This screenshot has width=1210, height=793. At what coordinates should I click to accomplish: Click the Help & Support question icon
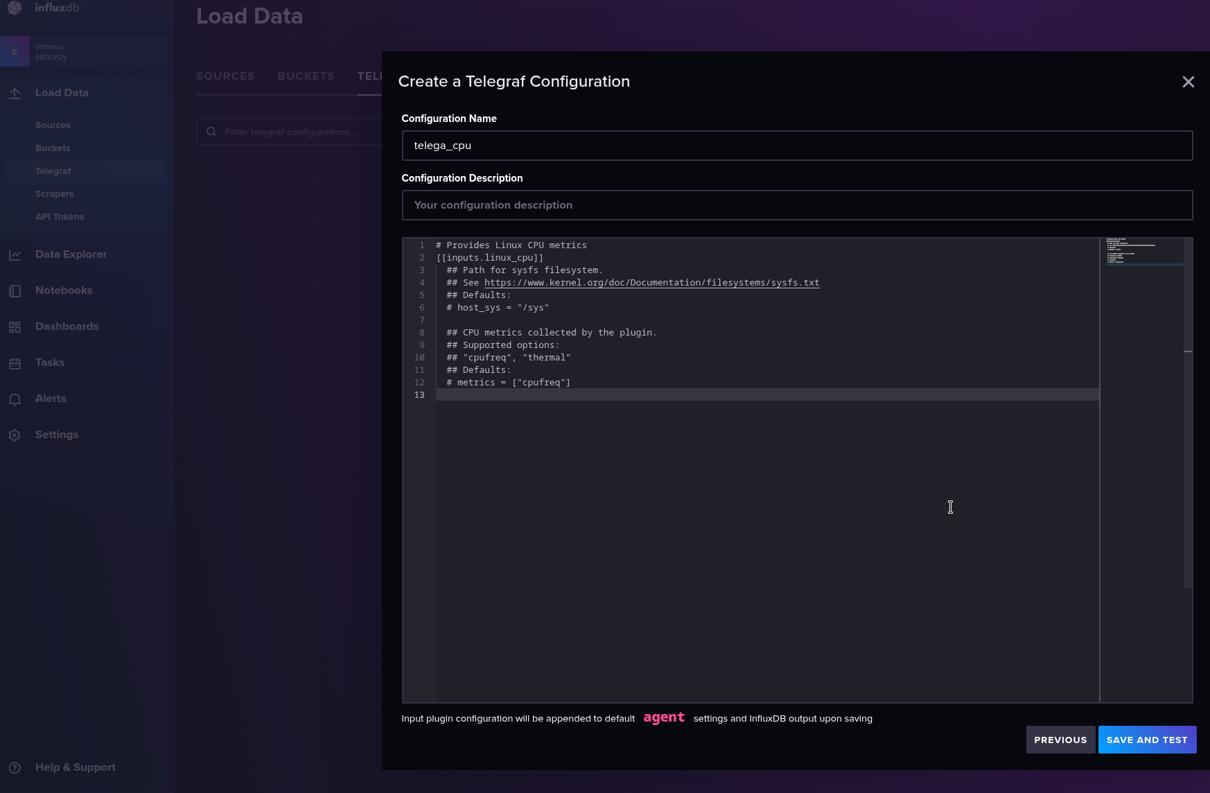click(x=15, y=767)
